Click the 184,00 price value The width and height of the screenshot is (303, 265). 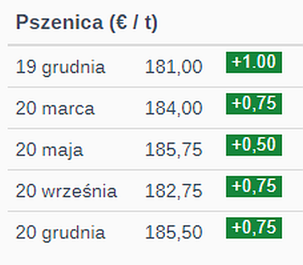(174, 108)
